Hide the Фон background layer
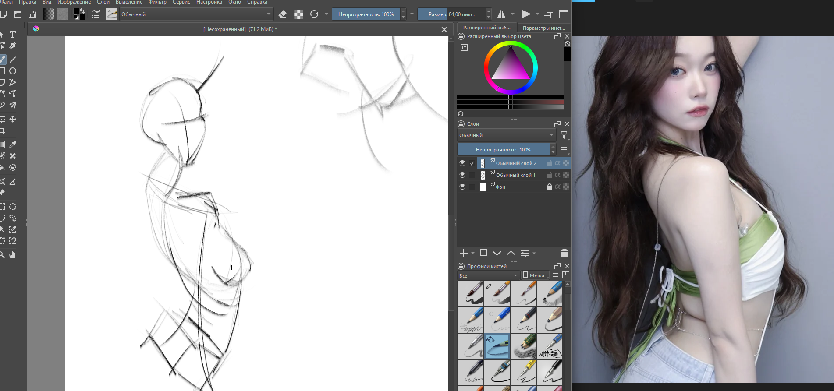Viewport: 834px width, 391px height. coord(462,187)
